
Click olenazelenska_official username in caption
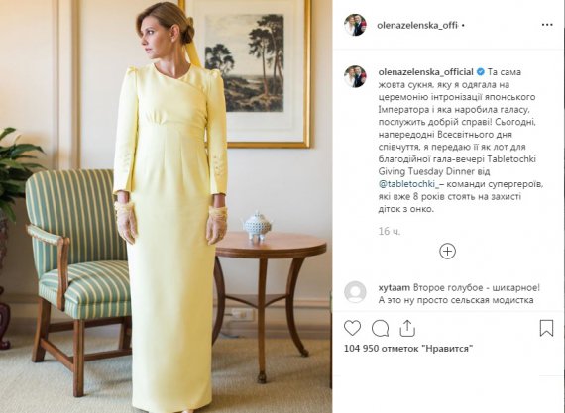coord(425,72)
